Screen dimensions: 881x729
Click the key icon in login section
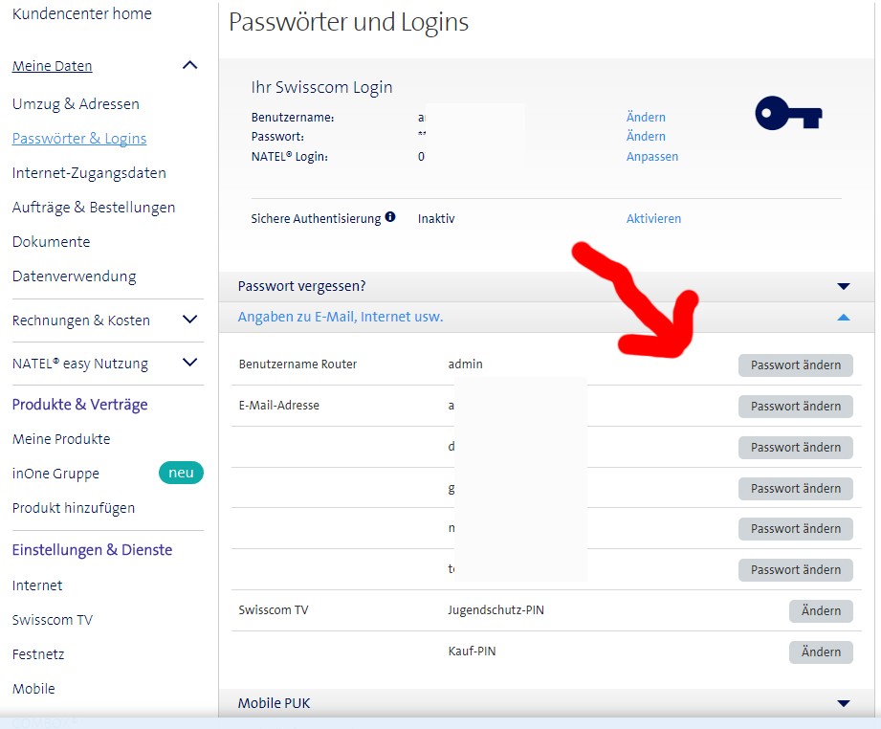pos(788,116)
